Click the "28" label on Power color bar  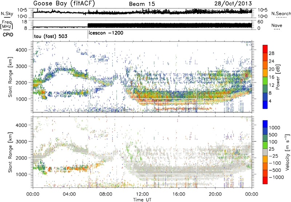click(x=271, y=53)
